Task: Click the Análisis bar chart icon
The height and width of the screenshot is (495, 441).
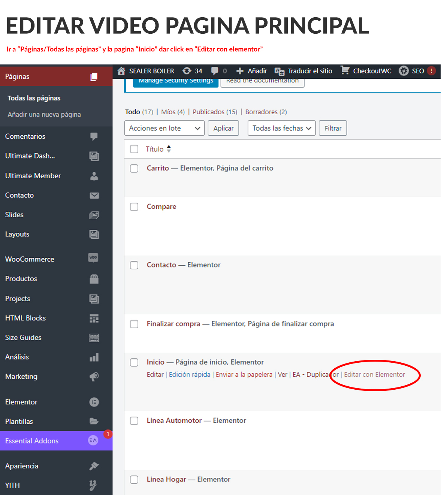Action: coord(94,357)
